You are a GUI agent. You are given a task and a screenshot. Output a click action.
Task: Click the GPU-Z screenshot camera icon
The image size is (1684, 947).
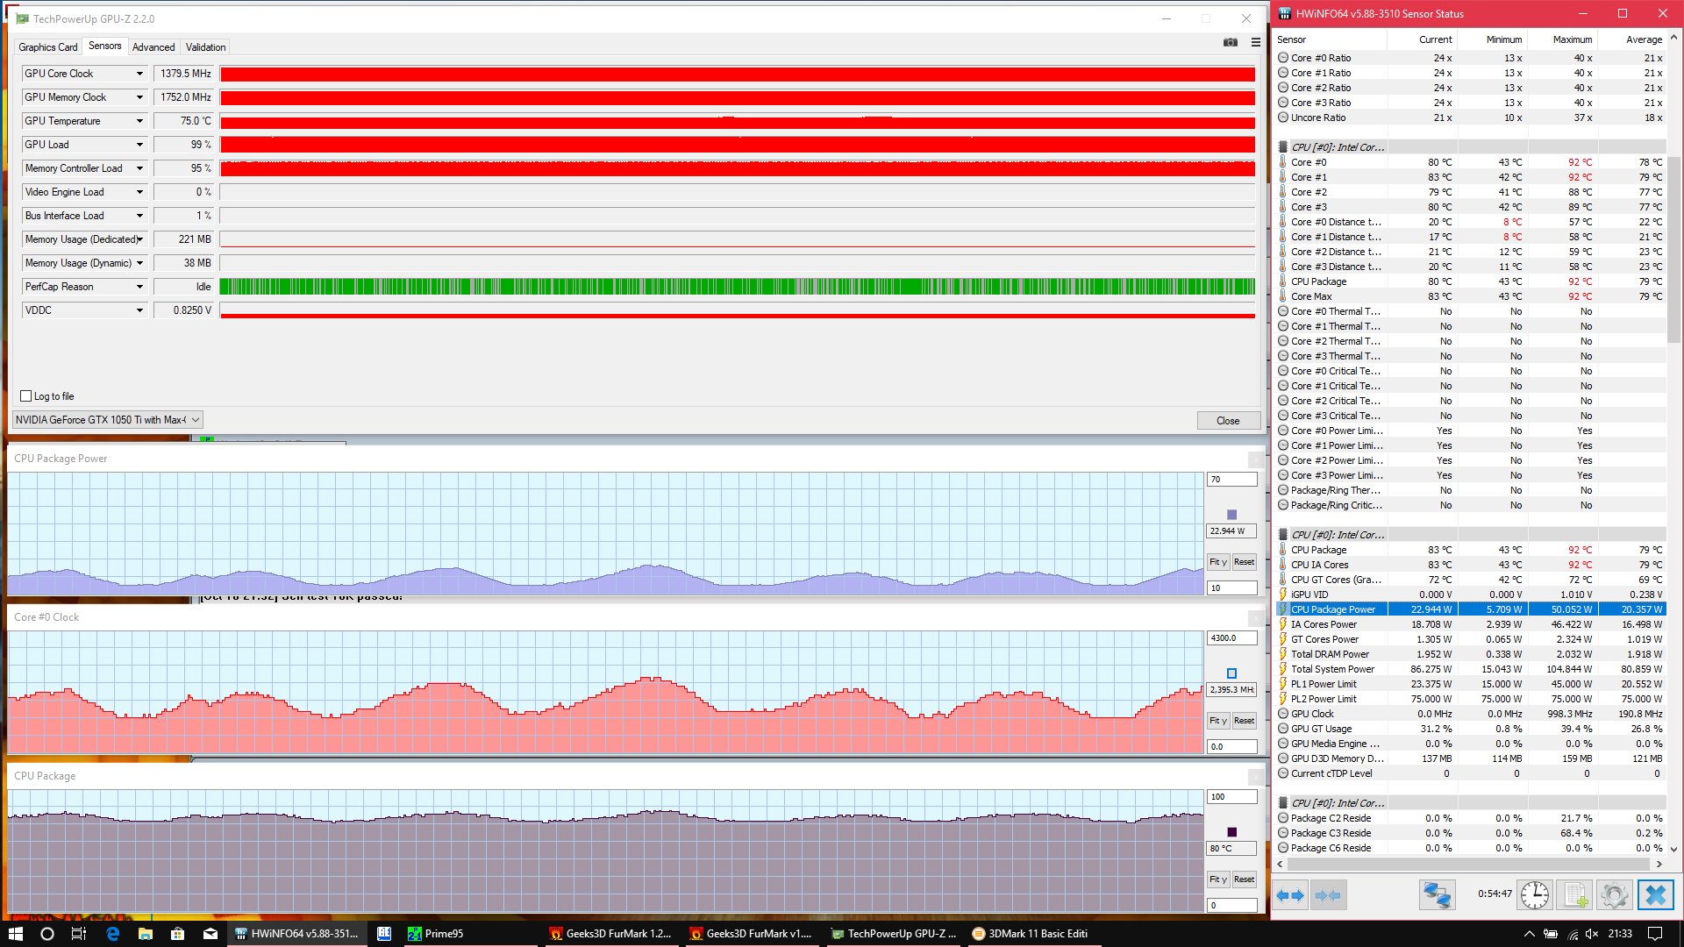(x=1231, y=42)
